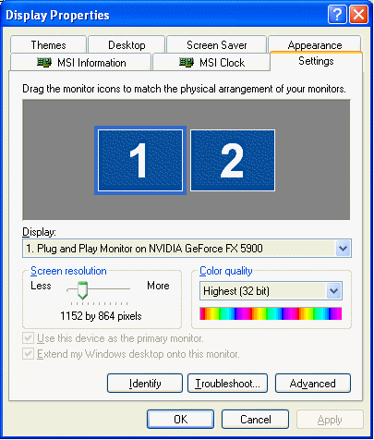The width and height of the screenshot is (374, 440).
Task: Select monitor 2 icon
Action: pos(233,160)
